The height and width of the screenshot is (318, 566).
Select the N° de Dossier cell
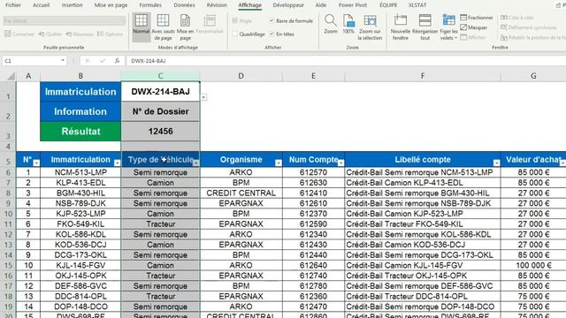(160, 111)
